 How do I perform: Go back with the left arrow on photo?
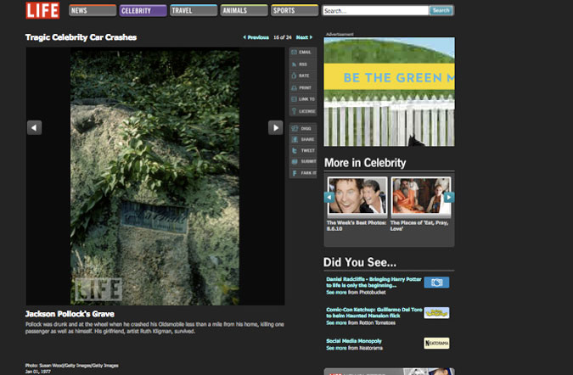[x=34, y=127]
